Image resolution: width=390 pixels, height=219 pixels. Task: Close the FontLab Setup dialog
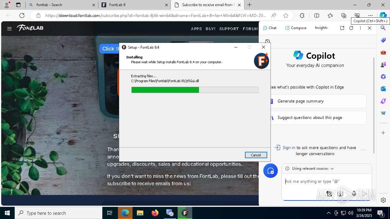coord(264,47)
